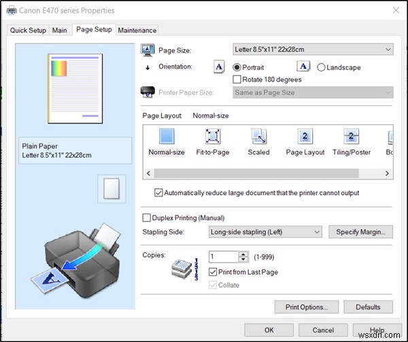
Task: Click the Plain Paper media info box
Action: (75, 150)
